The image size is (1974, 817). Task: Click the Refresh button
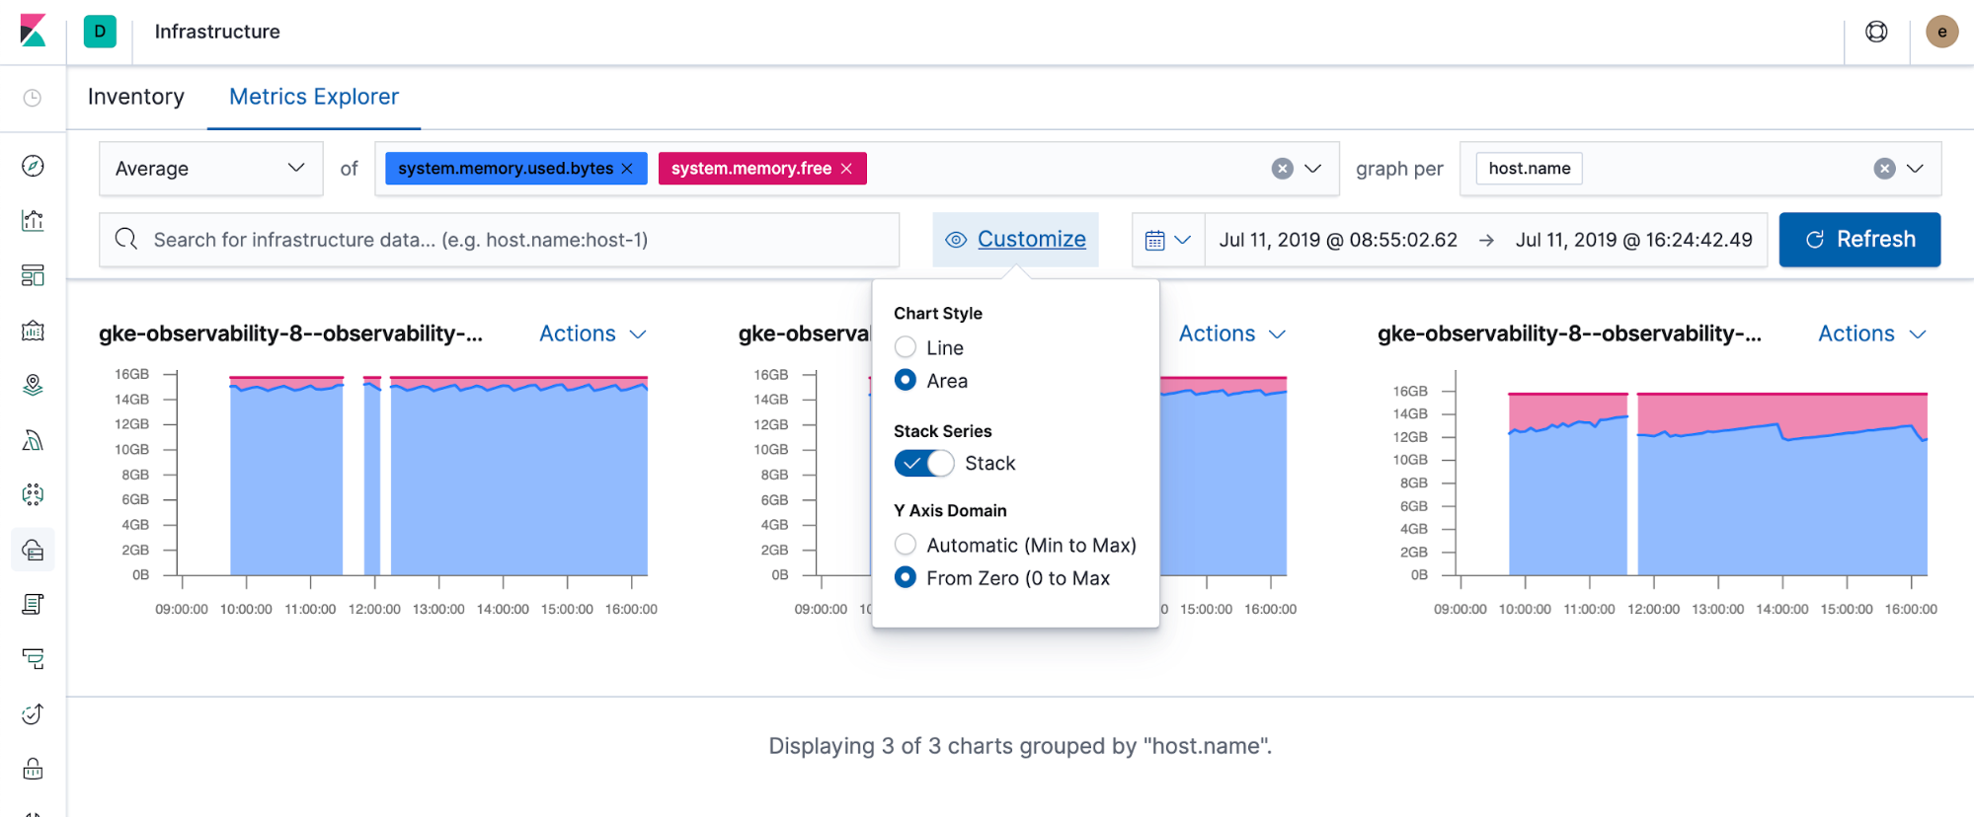1859,240
